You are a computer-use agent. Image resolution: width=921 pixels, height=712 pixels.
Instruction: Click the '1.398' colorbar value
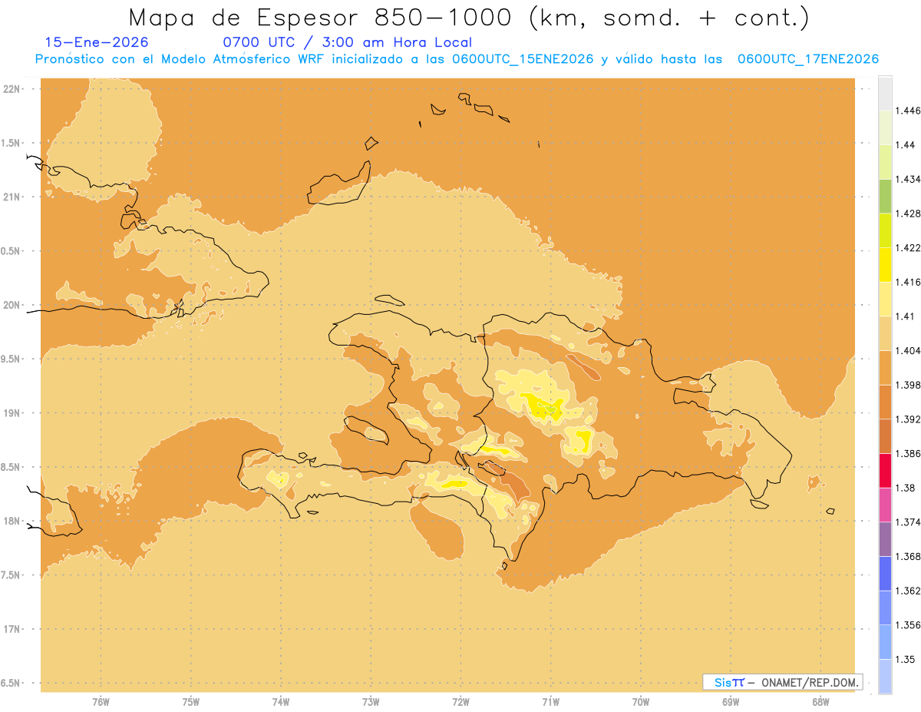point(907,385)
